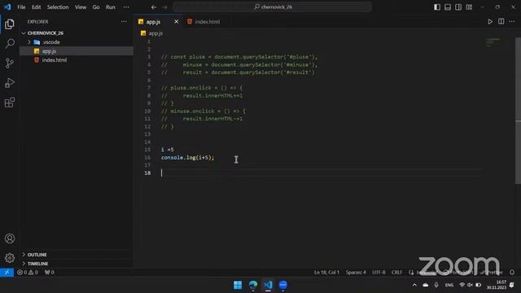This screenshot has width=521, height=293.
Task: Open the Manage gear icon
Action: click(10, 258)
